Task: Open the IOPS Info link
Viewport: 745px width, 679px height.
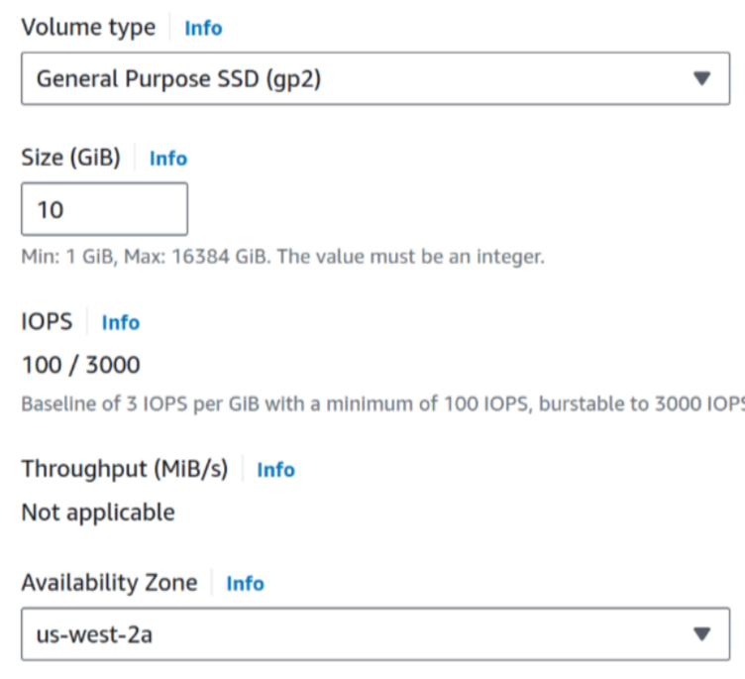Action: point(120,323)
